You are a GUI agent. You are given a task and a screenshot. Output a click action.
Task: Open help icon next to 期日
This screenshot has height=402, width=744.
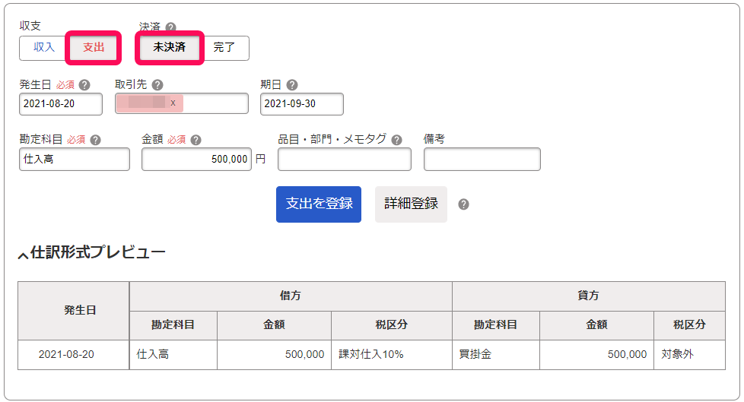292,85
